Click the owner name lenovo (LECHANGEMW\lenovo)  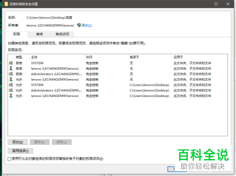pos(50,26)
